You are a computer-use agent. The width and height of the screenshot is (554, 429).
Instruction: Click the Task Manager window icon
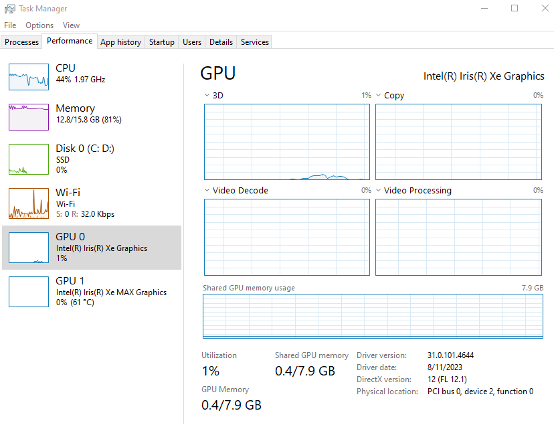click(9, 8)
